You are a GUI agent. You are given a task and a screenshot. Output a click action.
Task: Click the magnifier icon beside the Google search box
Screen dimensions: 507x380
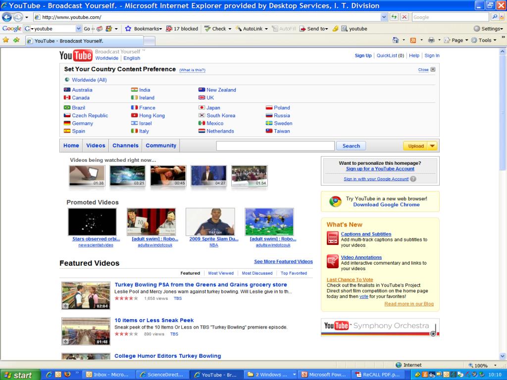pos(495,17)
